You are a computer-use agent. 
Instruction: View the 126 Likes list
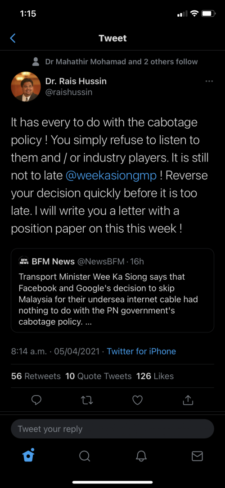pyautogui.click(x=155, y=376)
